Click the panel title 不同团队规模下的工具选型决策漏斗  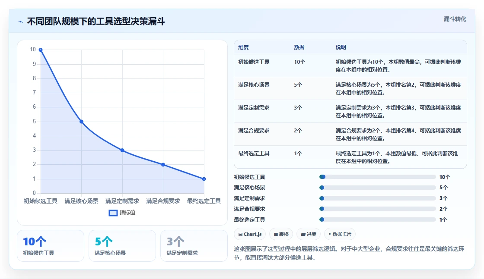(x=96, y=22)
